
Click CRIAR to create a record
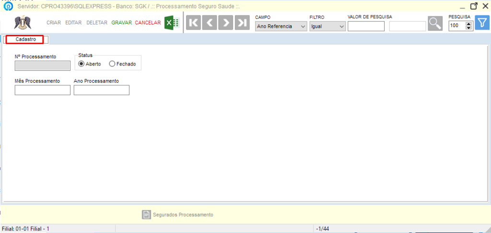click(x=54, y=22)
